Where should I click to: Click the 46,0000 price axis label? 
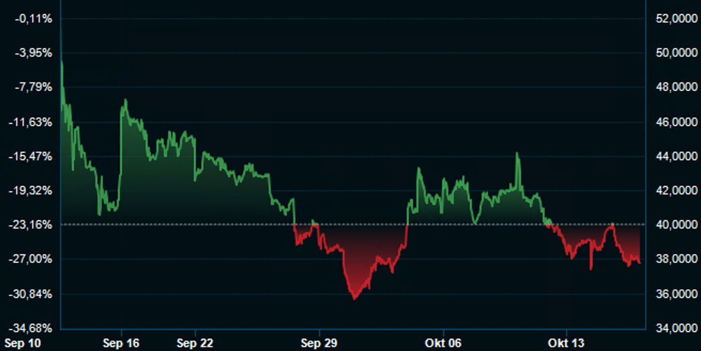676,122
